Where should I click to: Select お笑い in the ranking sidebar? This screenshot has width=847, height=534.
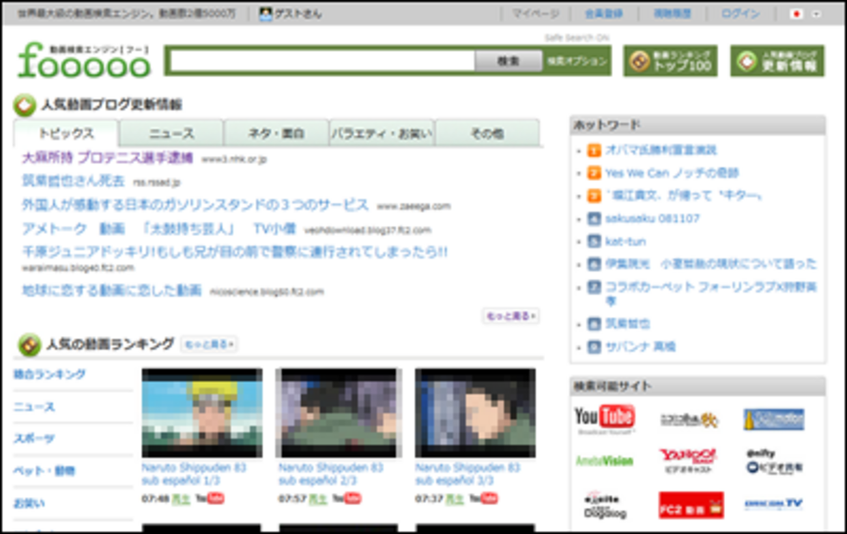pos(29,503)
